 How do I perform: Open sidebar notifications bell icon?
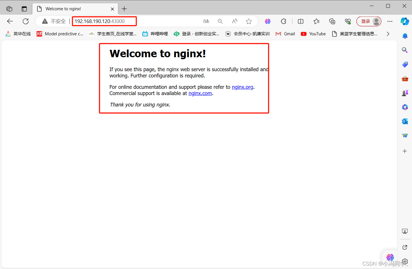point(405,36)
